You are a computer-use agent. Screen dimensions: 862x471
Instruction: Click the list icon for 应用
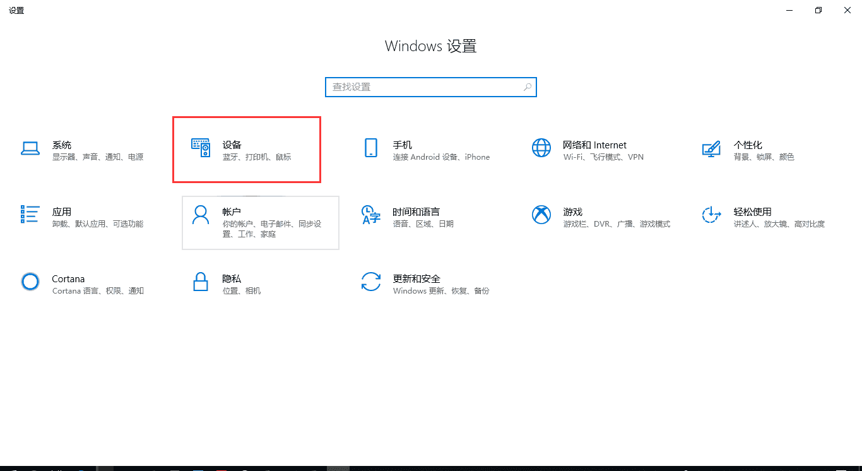coord(30,215)
